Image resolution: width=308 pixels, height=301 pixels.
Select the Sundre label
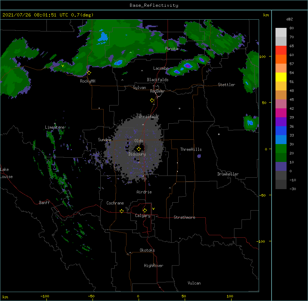tap(104, 140)
